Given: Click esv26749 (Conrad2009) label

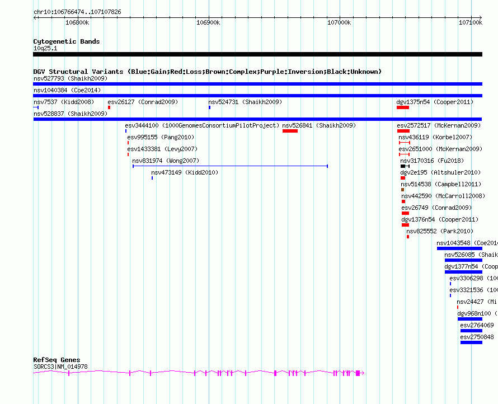Looking at the screenshot, I should [436, 208].
